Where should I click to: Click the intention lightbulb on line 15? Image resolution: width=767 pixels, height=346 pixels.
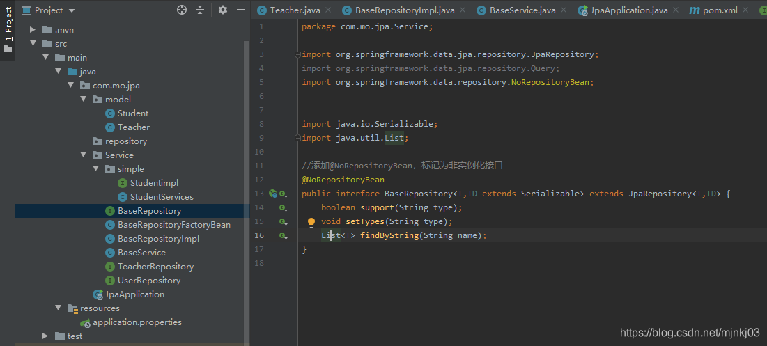311,222
